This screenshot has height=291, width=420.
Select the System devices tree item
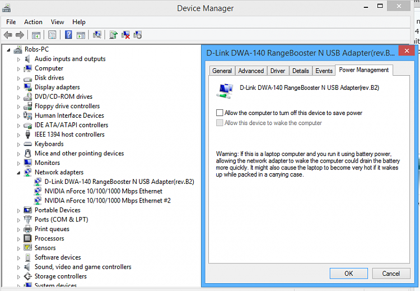[x=55, y=285]
